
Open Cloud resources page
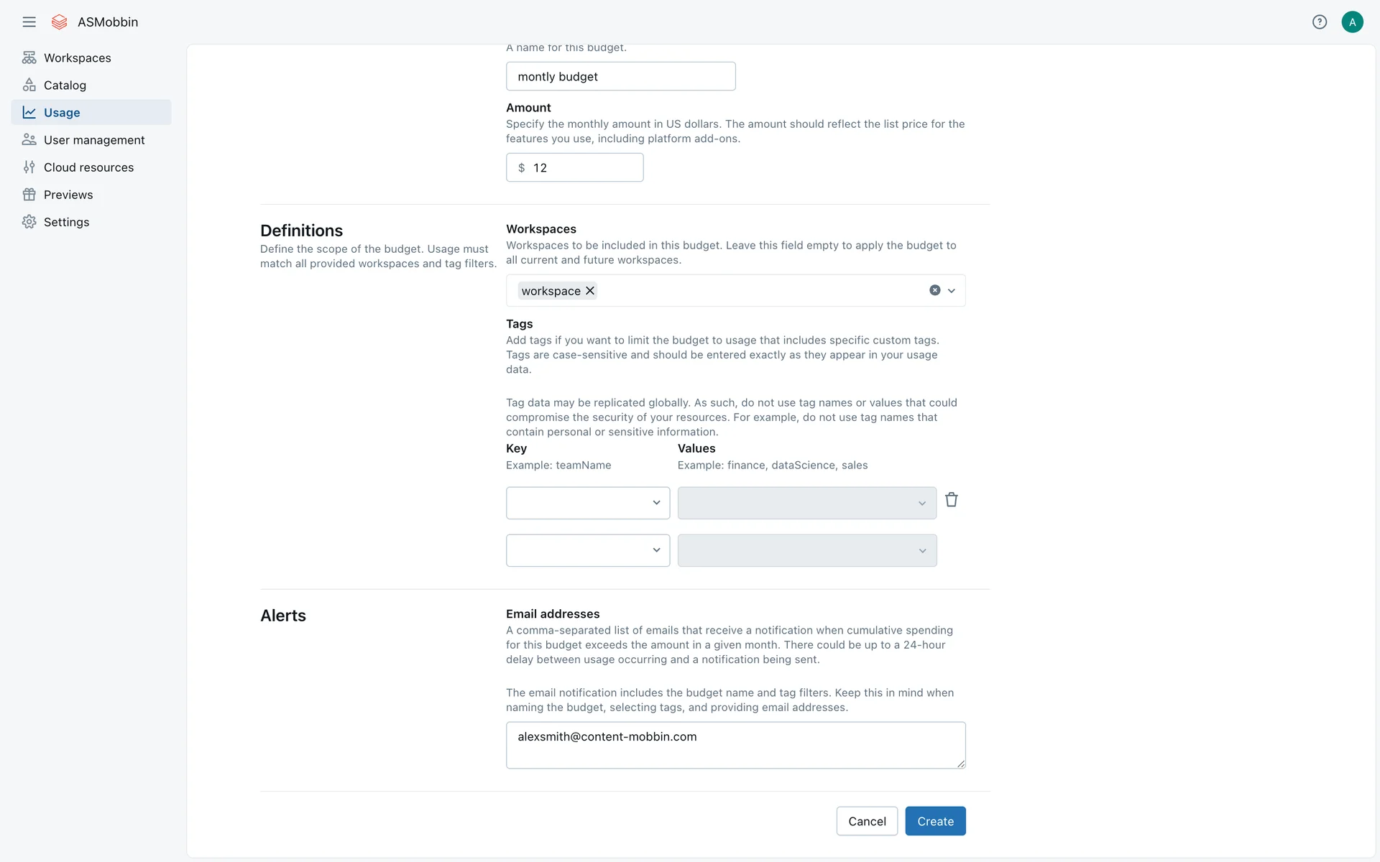(x=88, y=167)
